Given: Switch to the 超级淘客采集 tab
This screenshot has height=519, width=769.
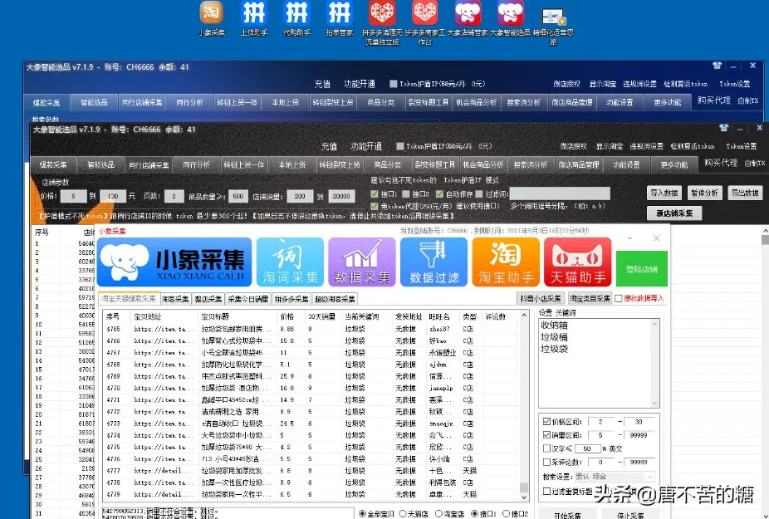Looking at the screenshot, I should pos(335,299).
